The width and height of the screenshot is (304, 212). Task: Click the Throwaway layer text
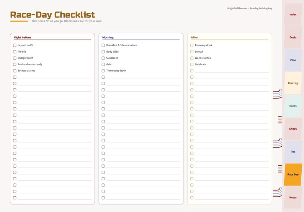point(116,71)
